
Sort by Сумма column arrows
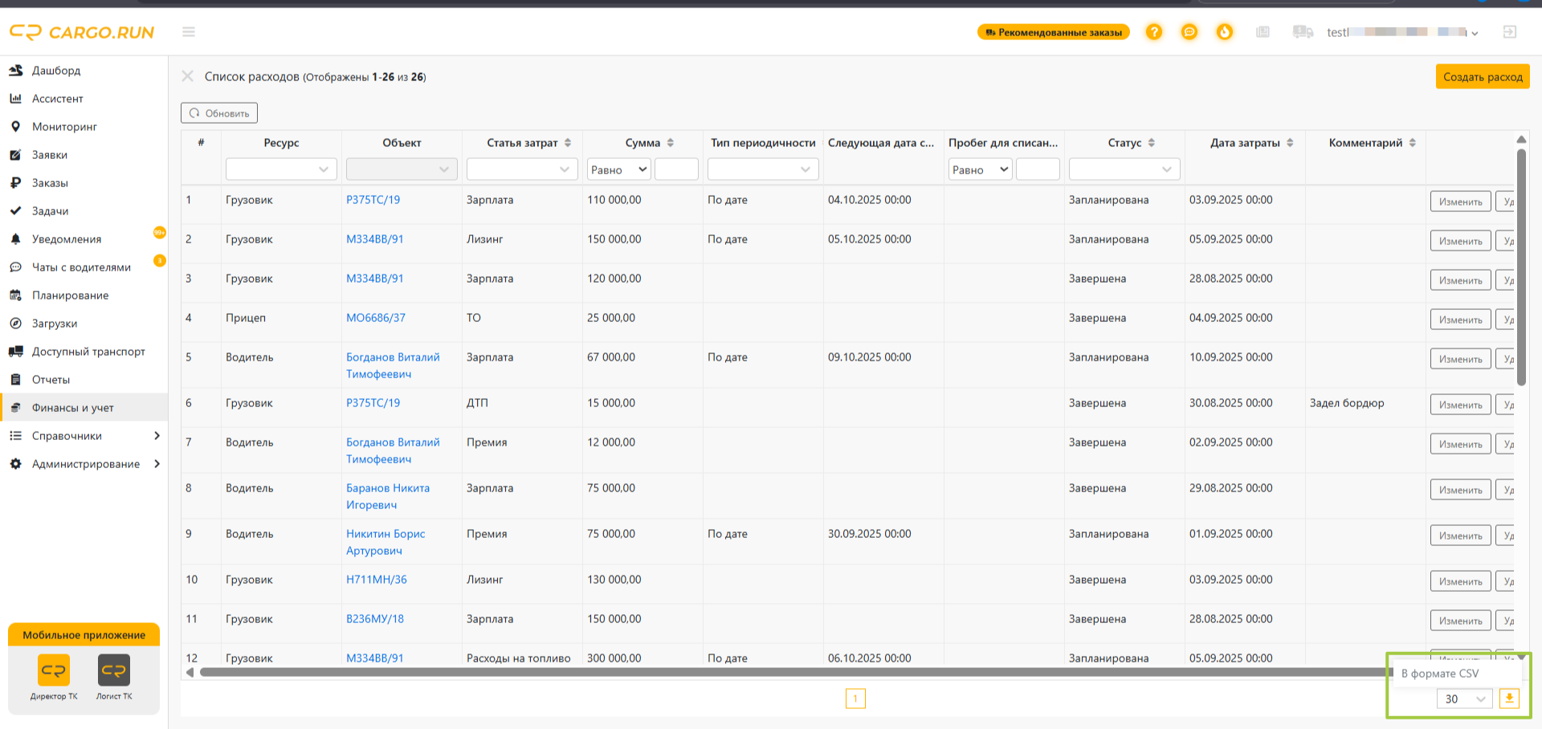671,143
